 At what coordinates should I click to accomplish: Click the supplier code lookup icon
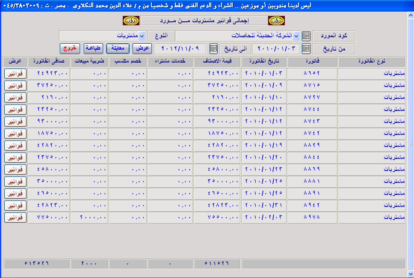tap(306, 36)
